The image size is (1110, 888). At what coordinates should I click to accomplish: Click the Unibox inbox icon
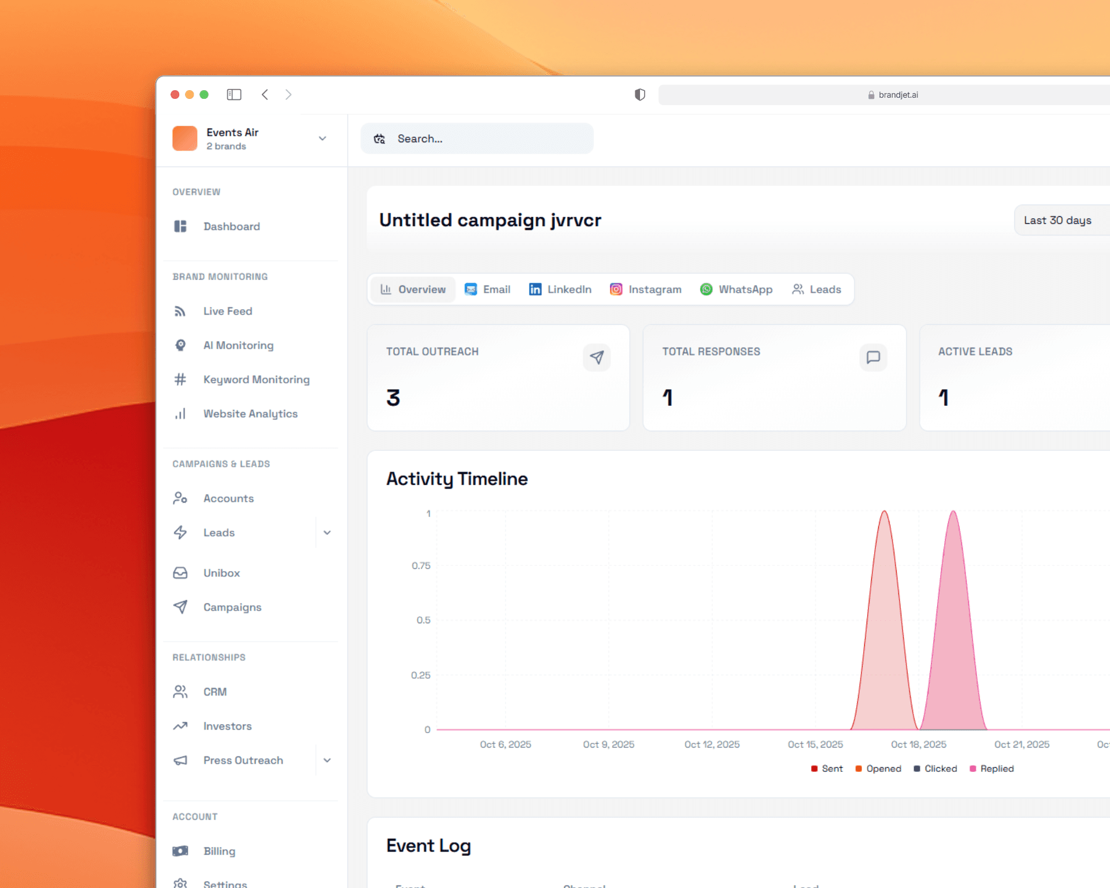click(180, 573)
